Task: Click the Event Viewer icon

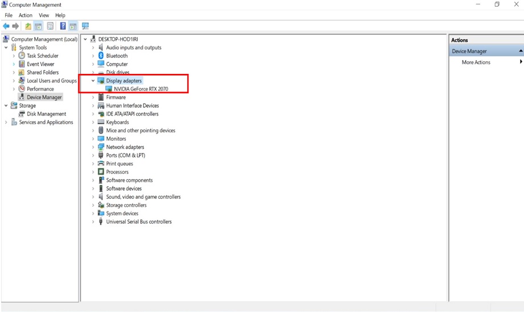Action: pos(22,64)
